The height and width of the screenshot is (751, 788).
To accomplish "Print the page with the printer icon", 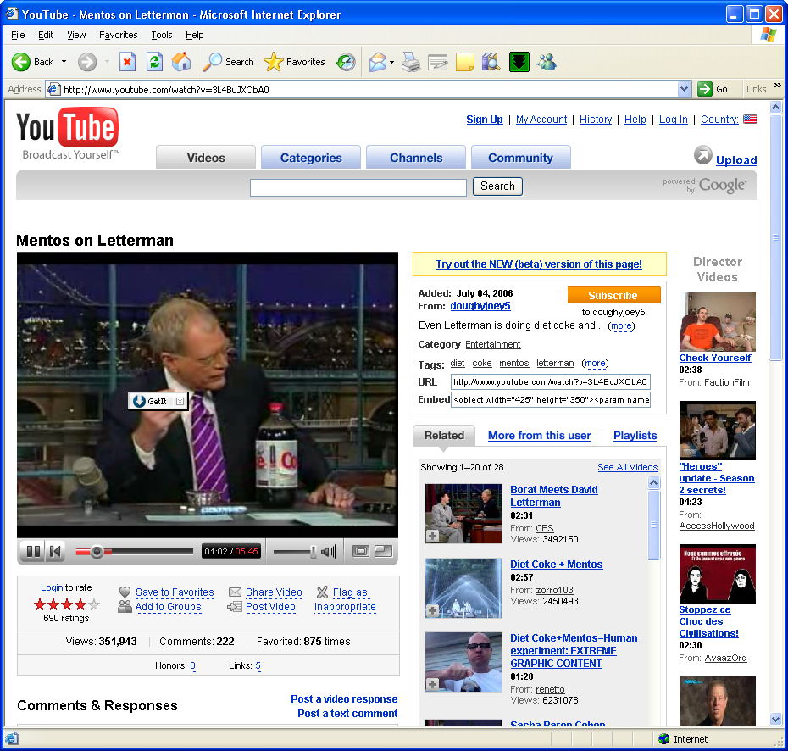I will coord(411,63).
